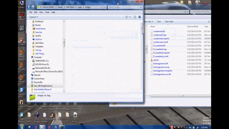Select Network in the navigation tree
The width and height of the screenshot is (229, 129).
point(37,75)
